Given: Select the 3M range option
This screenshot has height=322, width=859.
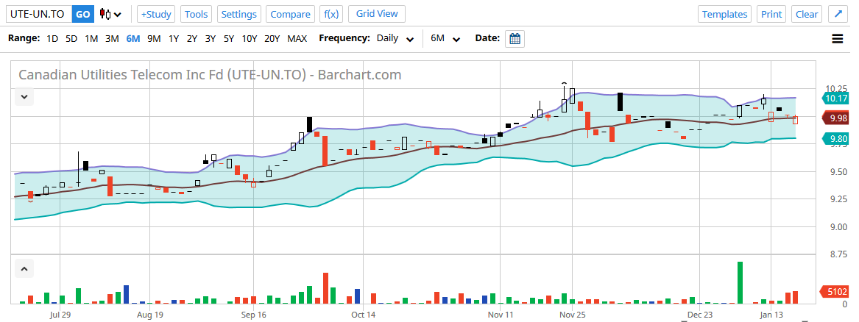Looking at the screenshot, I should pos(112,38).
